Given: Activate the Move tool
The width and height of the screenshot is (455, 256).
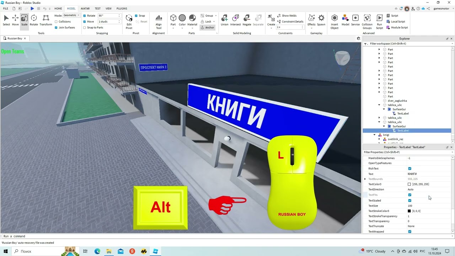Looking at the screenshot, I should (15, 20).
